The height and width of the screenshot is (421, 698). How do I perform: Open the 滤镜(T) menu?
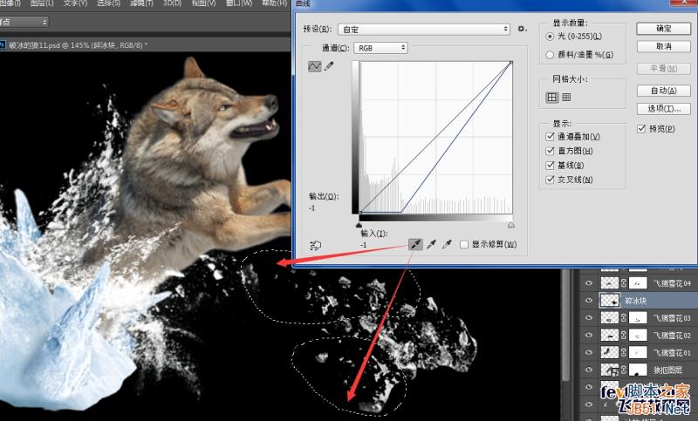tap(141, 3)
